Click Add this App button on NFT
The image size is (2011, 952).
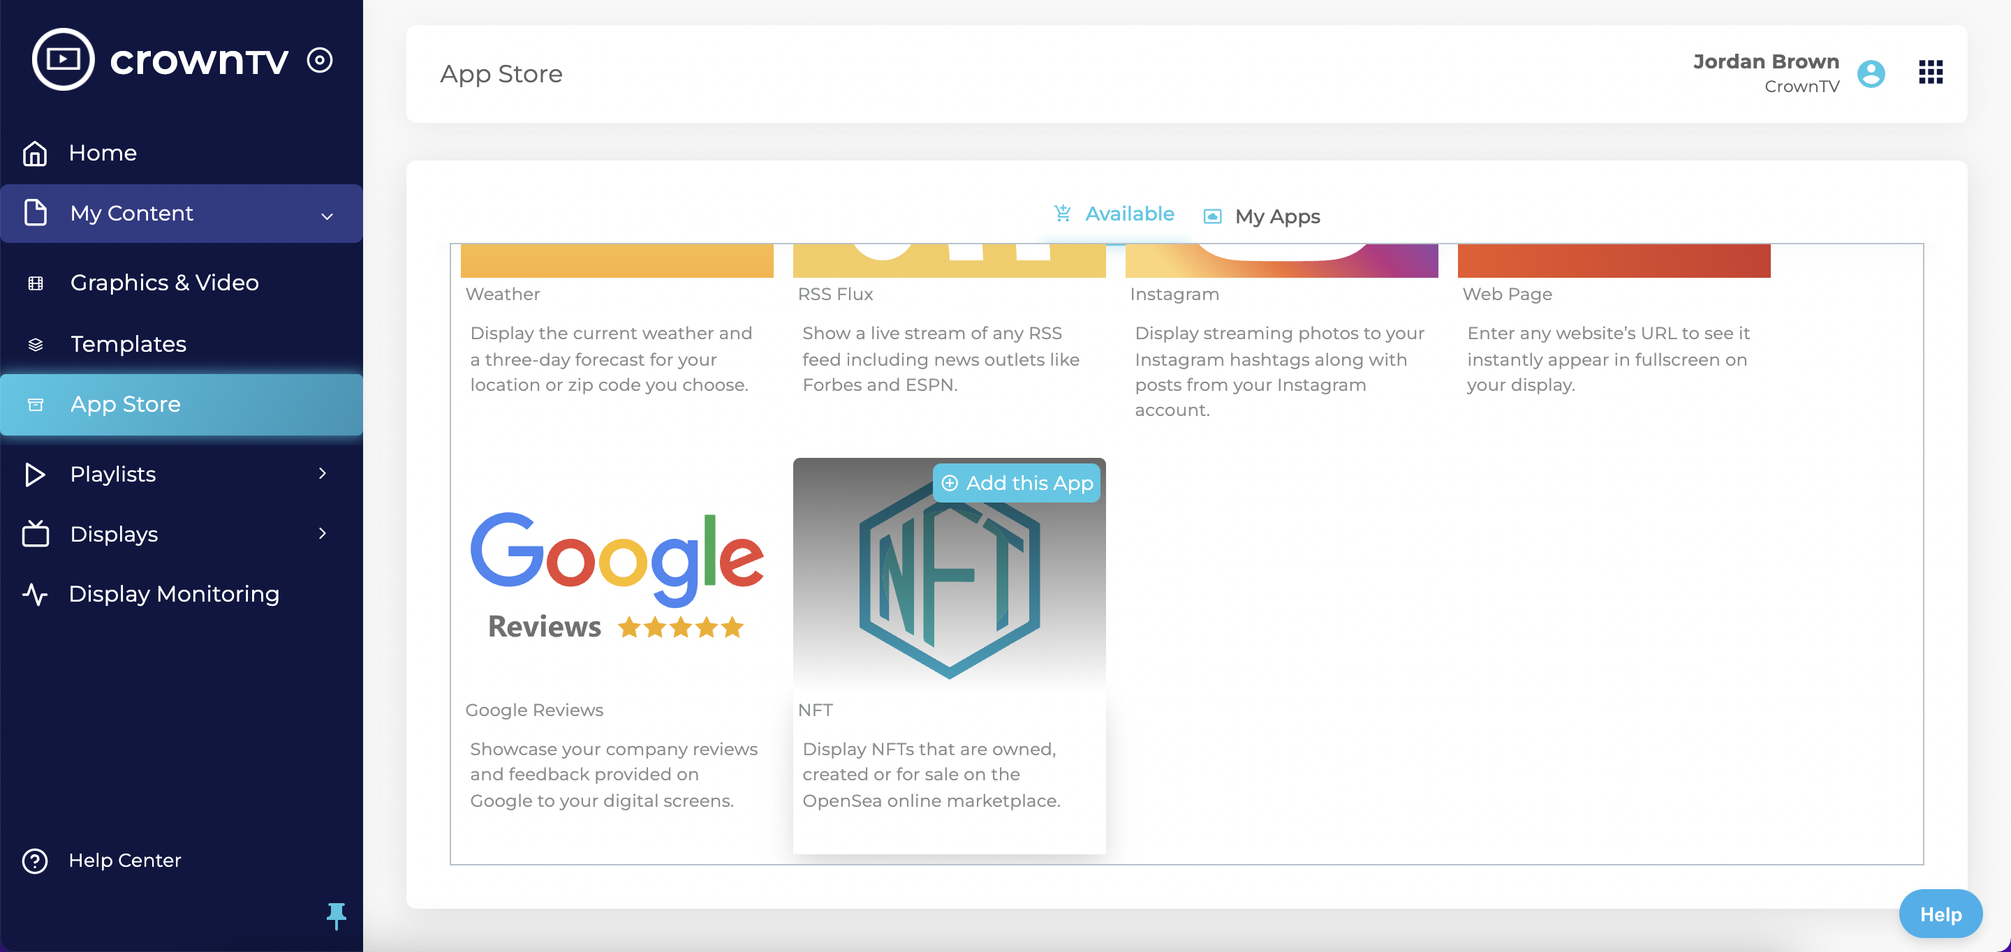[x=1017, y=483]
